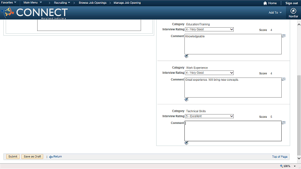Image resolution: width=301 pixels, height=169 pixels.
Task: Click Save as Draft button
Action: [x=32, y=156]
